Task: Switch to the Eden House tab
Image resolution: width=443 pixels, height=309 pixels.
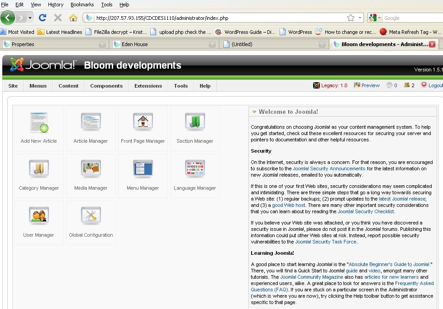Action: 164,44
